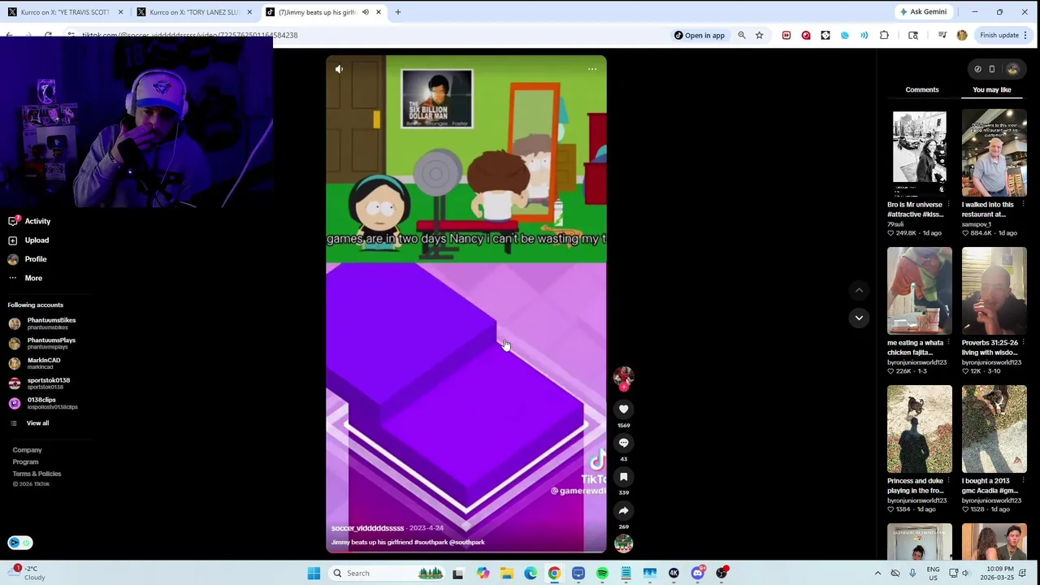Open the spinning music disc icon
1040x585 pixels.
pos(623,544)
